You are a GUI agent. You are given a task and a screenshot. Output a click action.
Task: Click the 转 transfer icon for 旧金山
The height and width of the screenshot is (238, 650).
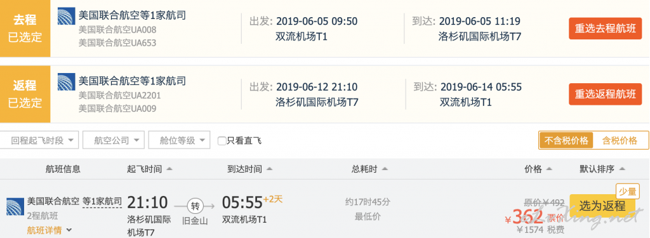[x=194, y=205]
